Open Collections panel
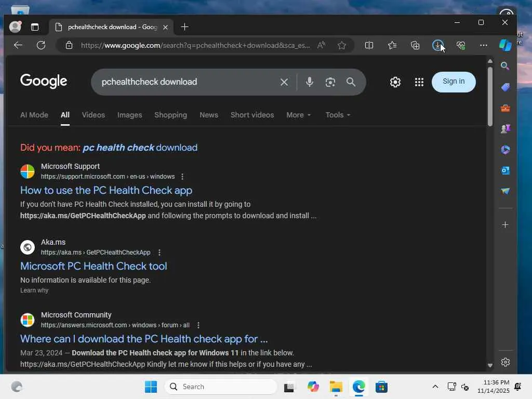The width and height of the screenshot is (532, 399). (x=415, y=45)
